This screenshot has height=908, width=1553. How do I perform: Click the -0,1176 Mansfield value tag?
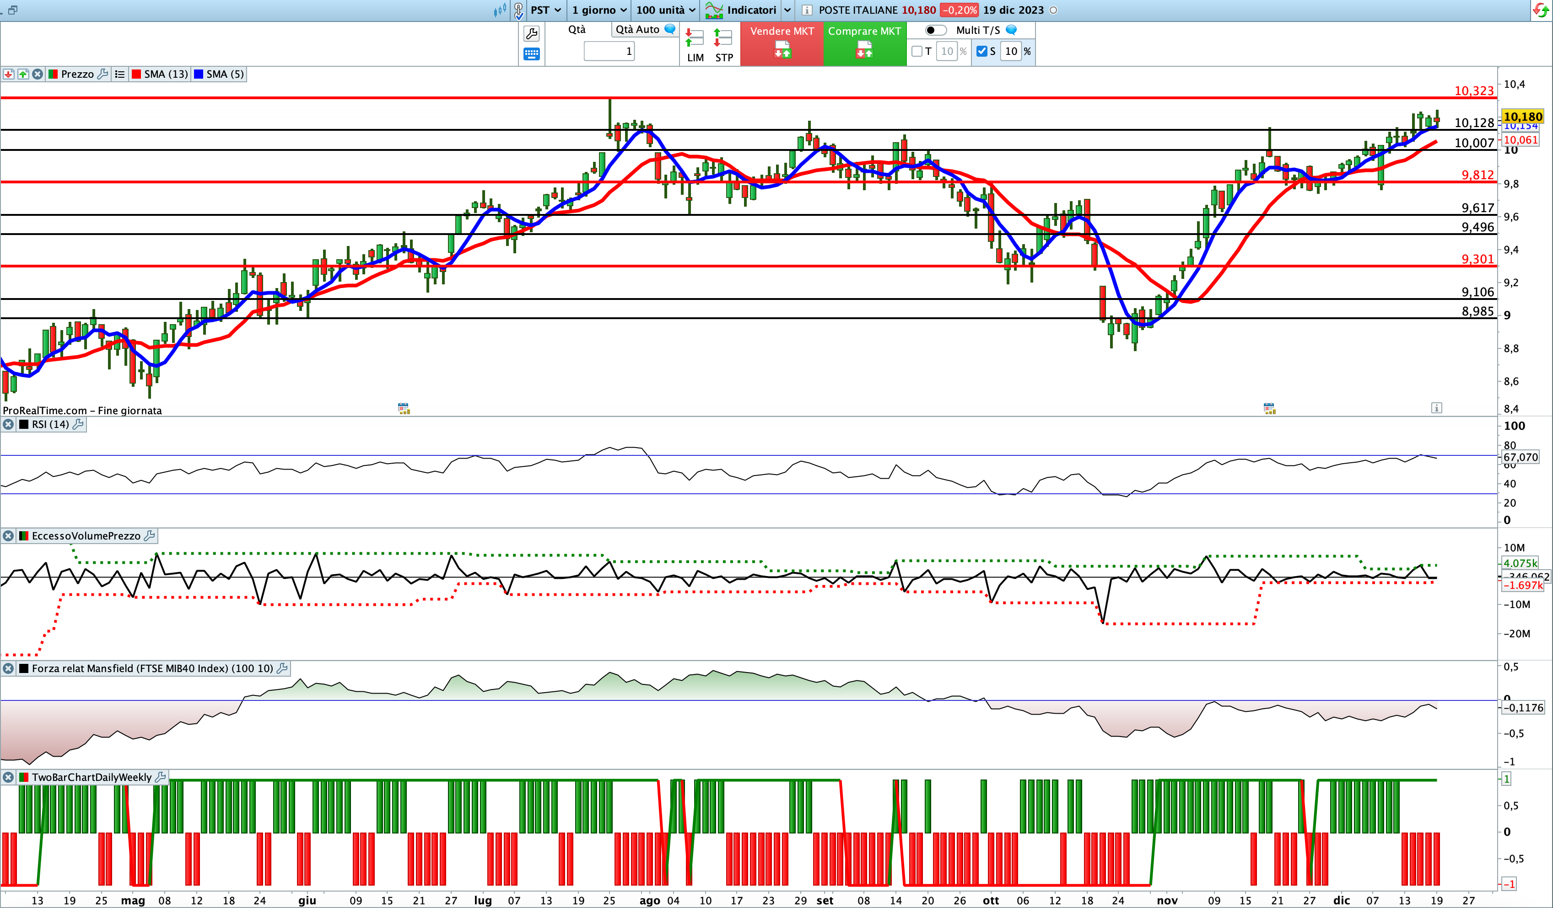point(1523,707)
